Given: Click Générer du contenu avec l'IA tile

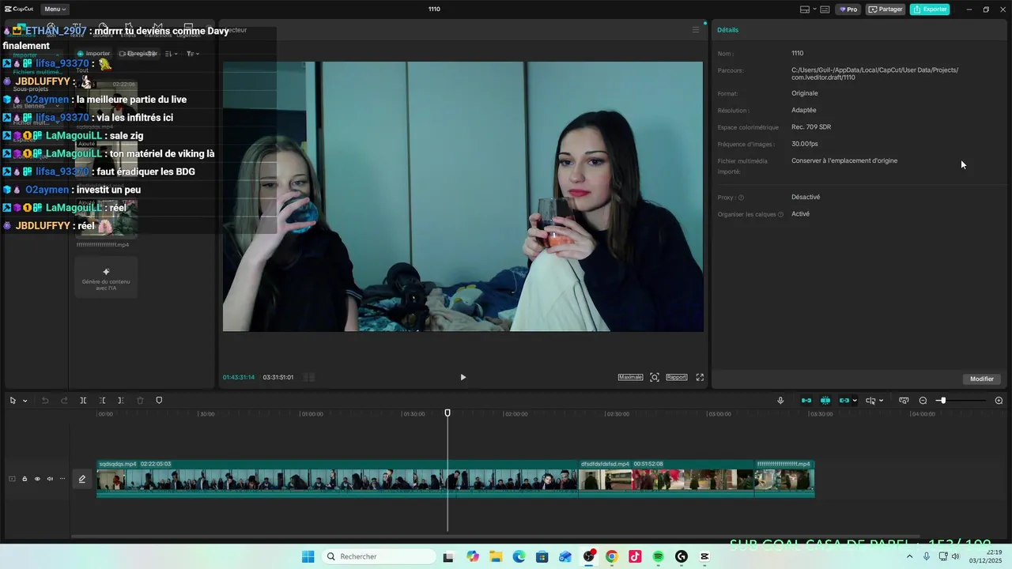Looking at the screenshot, I should 106,278.
